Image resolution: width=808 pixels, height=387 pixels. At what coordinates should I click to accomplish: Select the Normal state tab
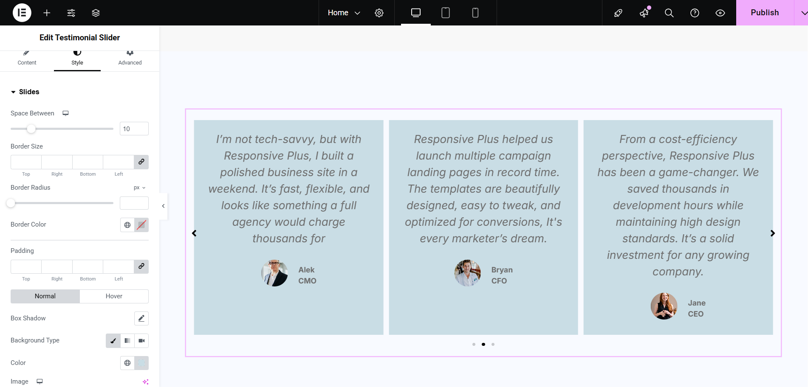click(45, 296)
